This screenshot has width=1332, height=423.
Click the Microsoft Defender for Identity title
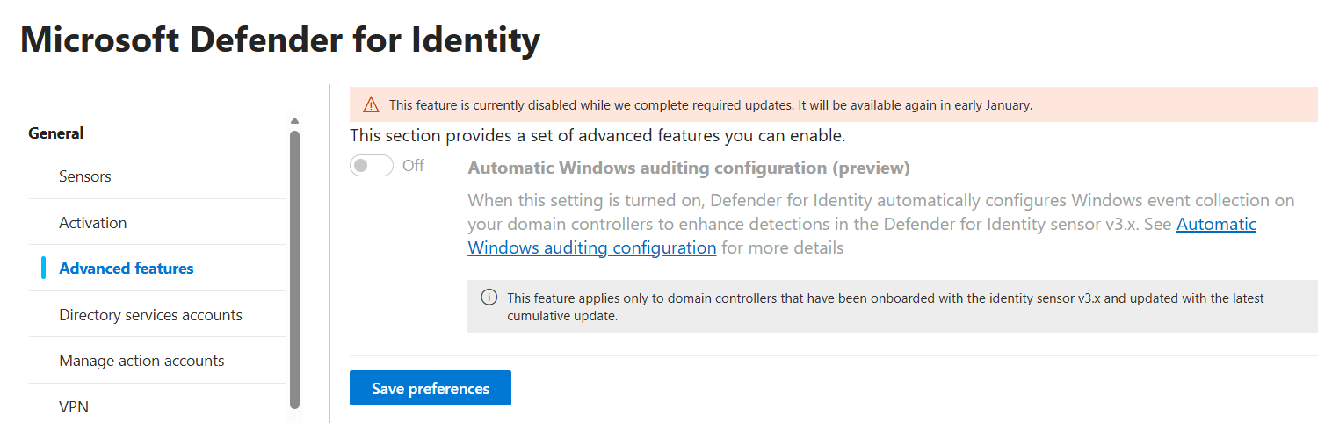[x=280, y=40]
